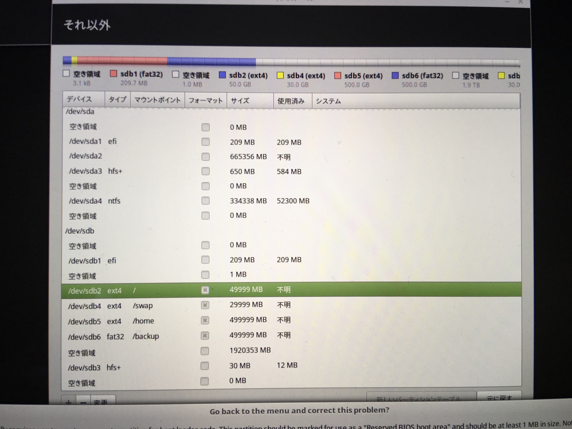Click the red sdb5 (ext4) legend swatch
572x429 pixels.
coord(338,76)
